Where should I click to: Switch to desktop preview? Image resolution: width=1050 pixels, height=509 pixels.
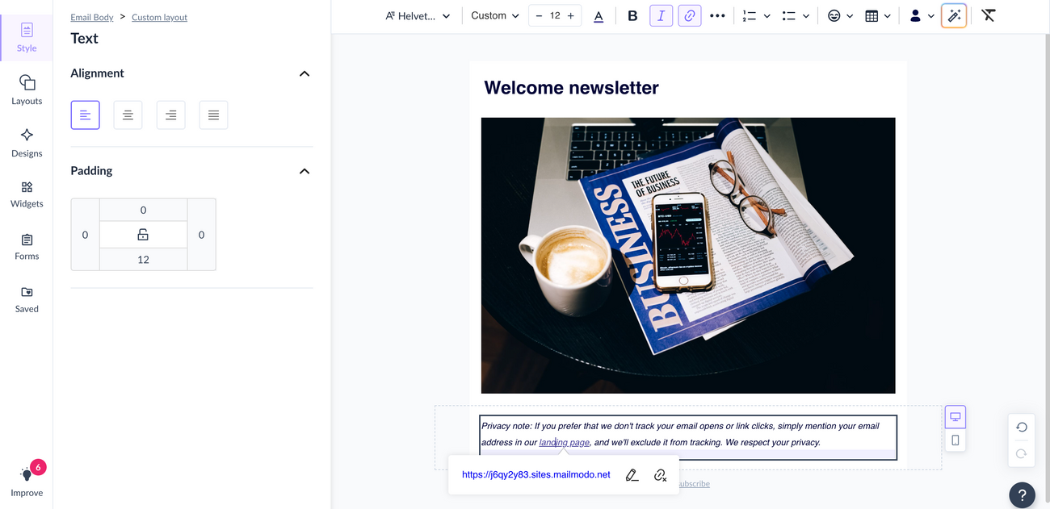[x=955, y=417]
